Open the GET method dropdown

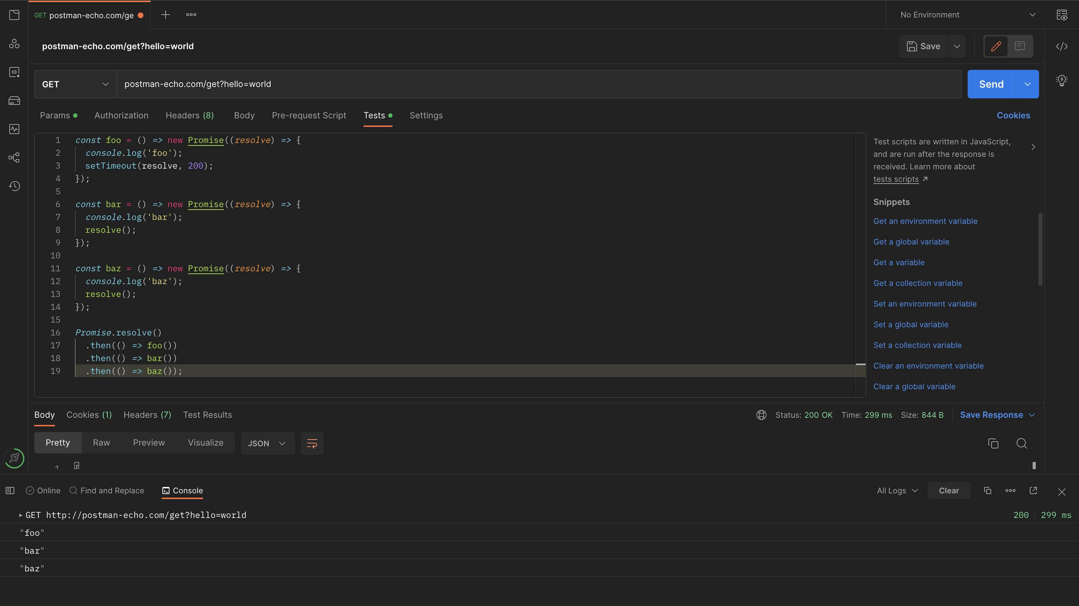click(75, 84)
